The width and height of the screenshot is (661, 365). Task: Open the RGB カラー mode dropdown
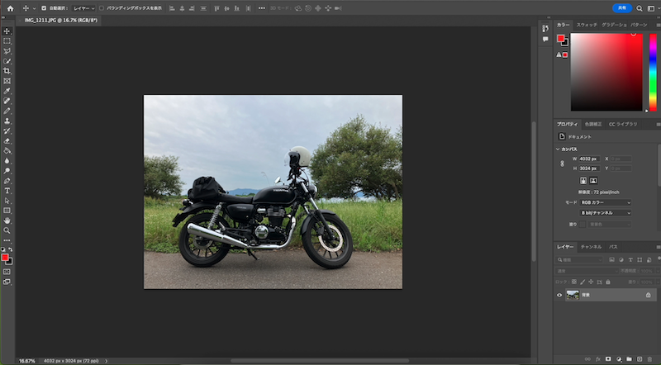pyautogui.click(x=606, y=202)
